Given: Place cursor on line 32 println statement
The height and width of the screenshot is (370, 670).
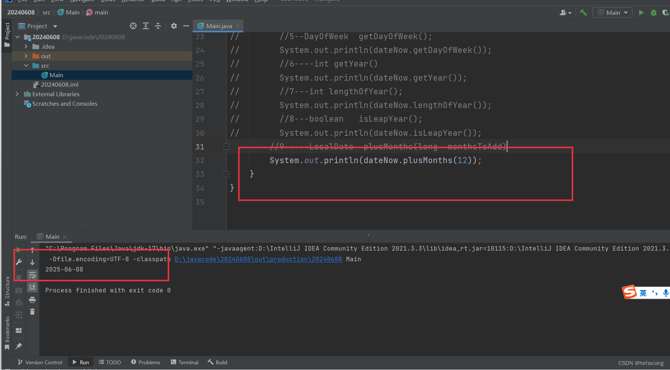Looking at the screenshot, I should pyautogui.click(x=375, y=160).
